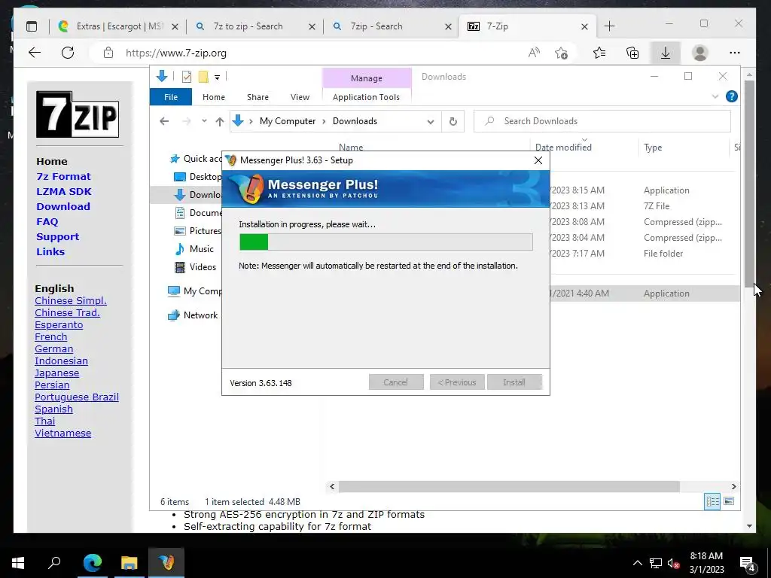Go back in Edge browser
The height and width of the screenshot is (578, 771).
35,53
